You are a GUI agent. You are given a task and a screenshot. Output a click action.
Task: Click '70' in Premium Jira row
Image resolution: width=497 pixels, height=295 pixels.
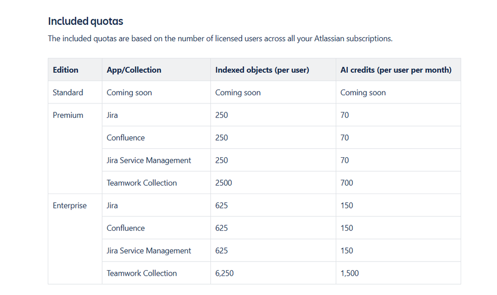coord(345,115)
